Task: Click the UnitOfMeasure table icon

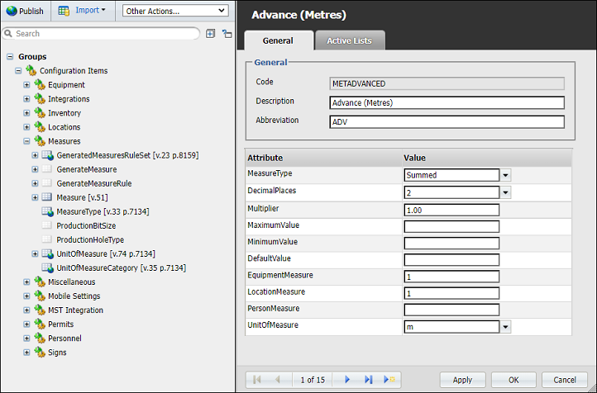Action: (x=48, y=253)
